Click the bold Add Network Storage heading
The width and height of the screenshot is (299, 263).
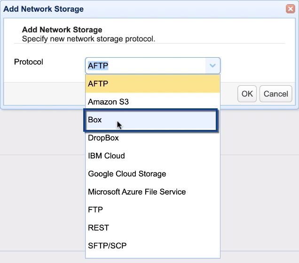click(62, 30)
